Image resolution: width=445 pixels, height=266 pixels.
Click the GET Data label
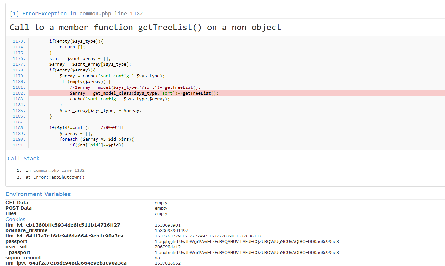(x=17, y=203)
